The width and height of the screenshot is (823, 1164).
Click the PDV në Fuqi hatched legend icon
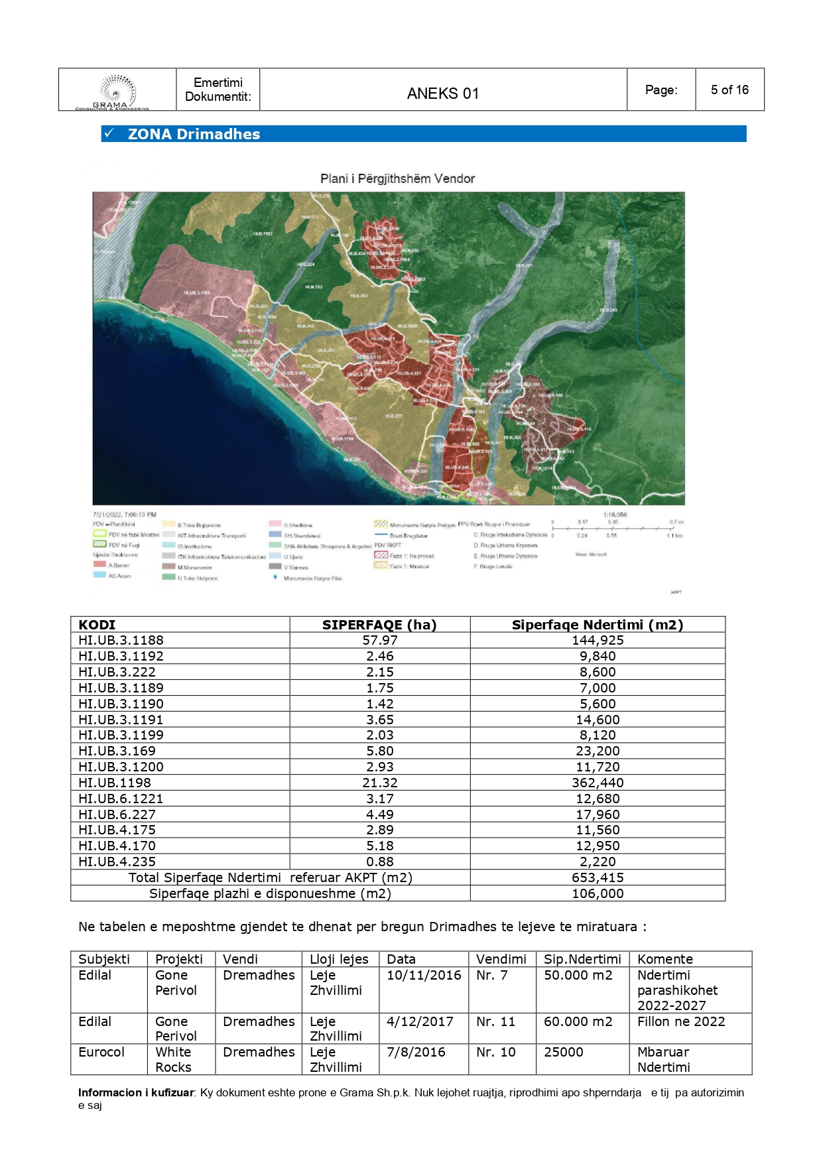coord(99,545)
